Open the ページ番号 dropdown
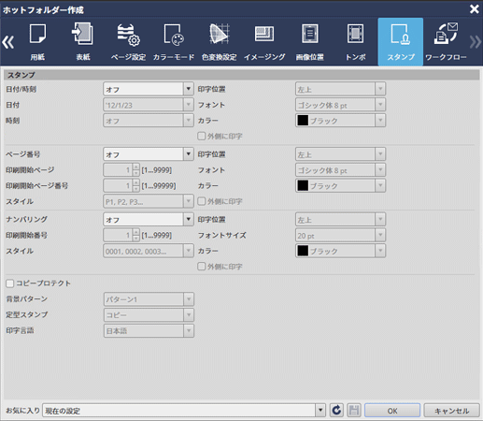The height and width of the screenshot is (421, 483). [149, 154]
